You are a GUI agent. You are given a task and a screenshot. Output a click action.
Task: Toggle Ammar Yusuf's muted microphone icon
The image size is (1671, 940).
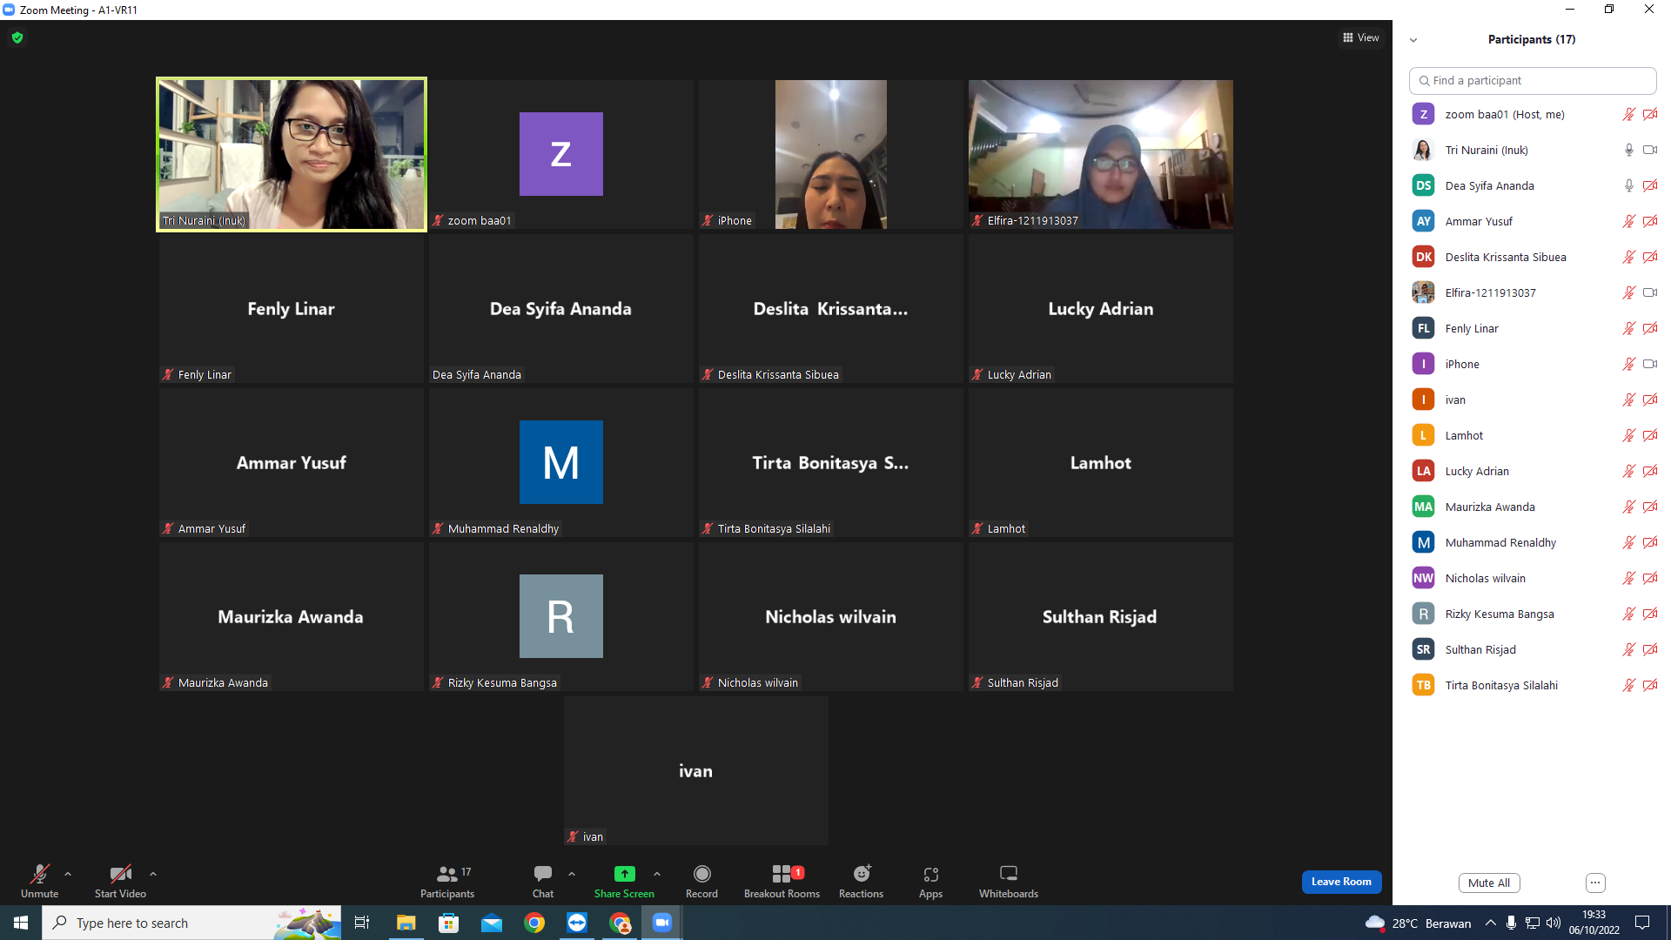[1628, 221]
